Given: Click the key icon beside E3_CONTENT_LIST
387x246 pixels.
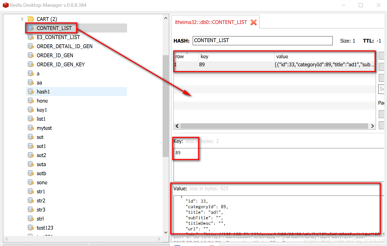Looking at the screenshot, I should 31,37.
